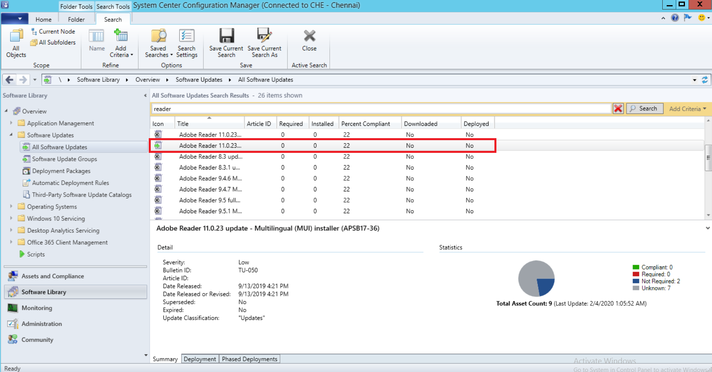The image size is (712, 372).
Task: Open the Deployment details tab
Action: 200,359
